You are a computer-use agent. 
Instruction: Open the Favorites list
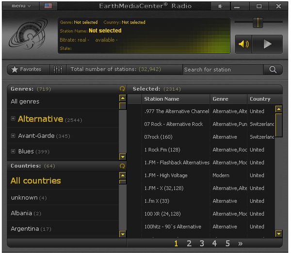(x=29, y=69)
